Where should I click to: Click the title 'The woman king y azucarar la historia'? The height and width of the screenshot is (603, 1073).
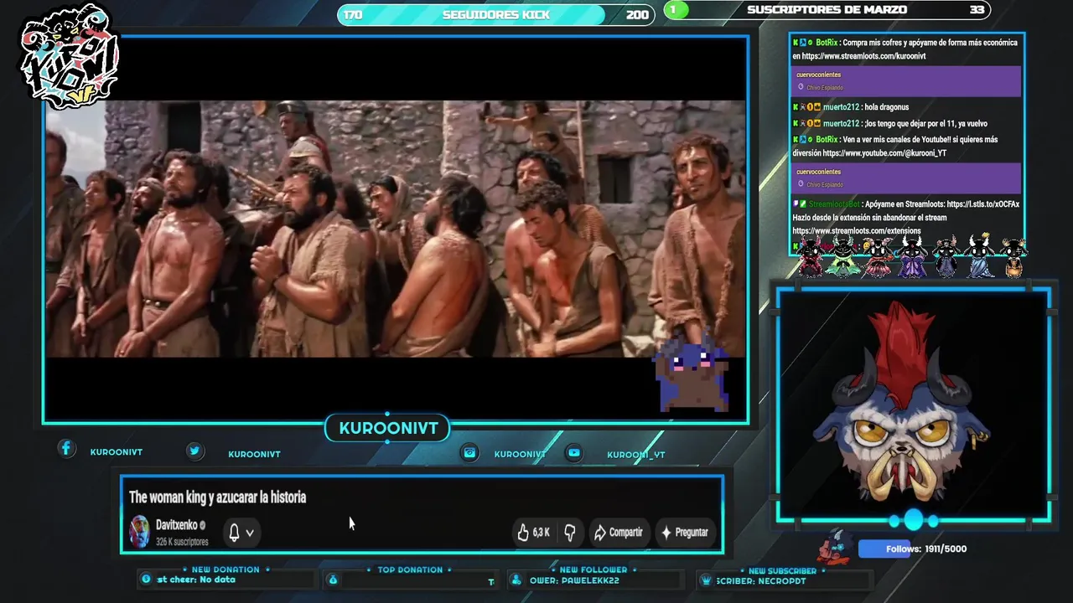[x=217, y=497]
